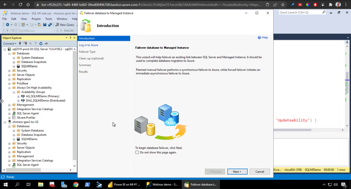Select SQLMIDemo database under chimera-geo2-bc-02

coord(29,139)
